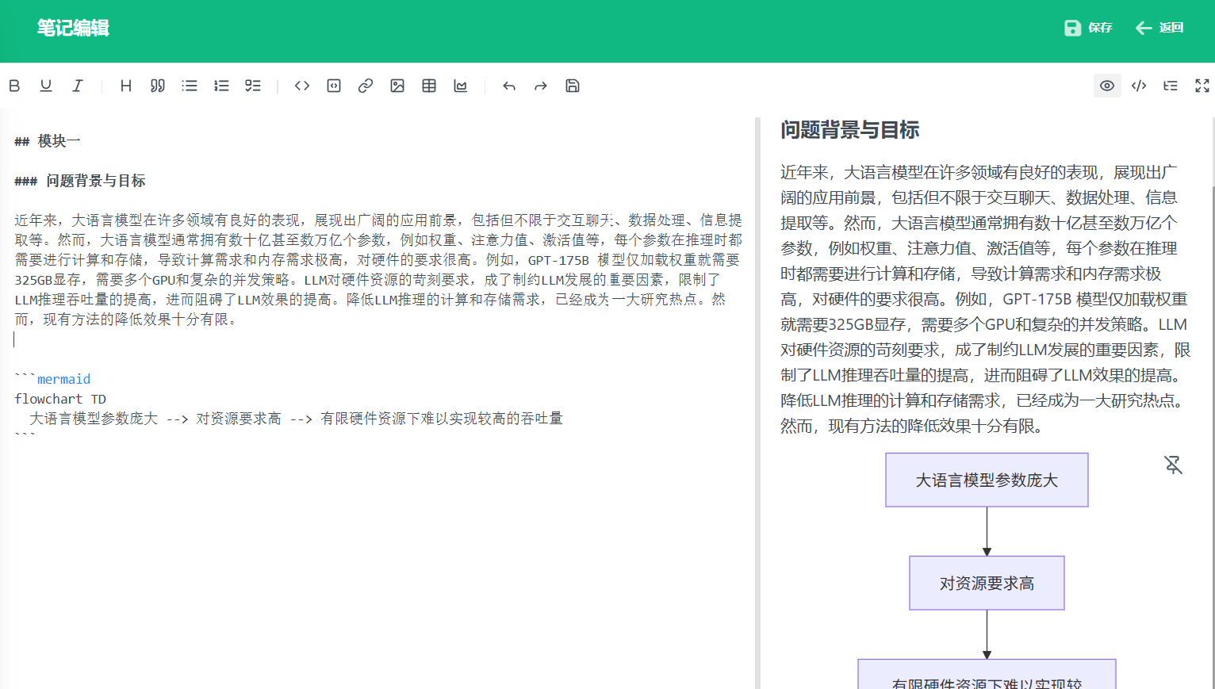Insert a code block
This screenshot has height=689, width=1215.
coord(334,86)
